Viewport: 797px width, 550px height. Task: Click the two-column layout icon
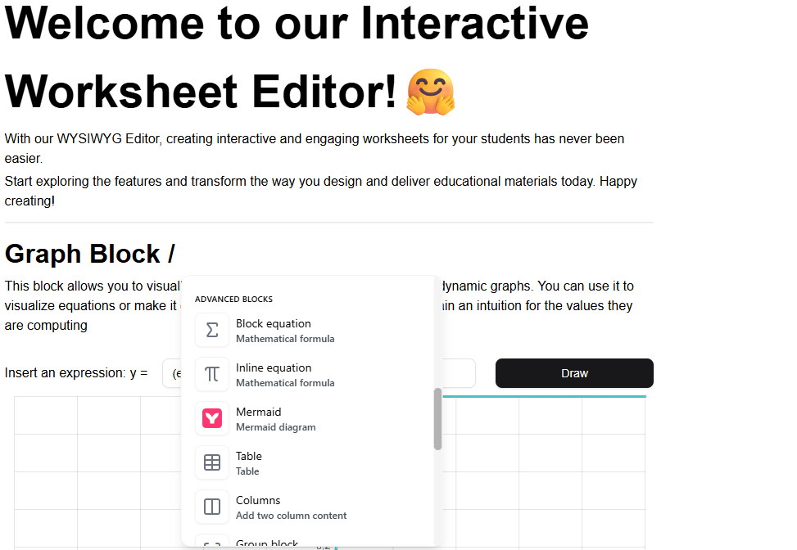pyautogui.click(x=212, y=507)
